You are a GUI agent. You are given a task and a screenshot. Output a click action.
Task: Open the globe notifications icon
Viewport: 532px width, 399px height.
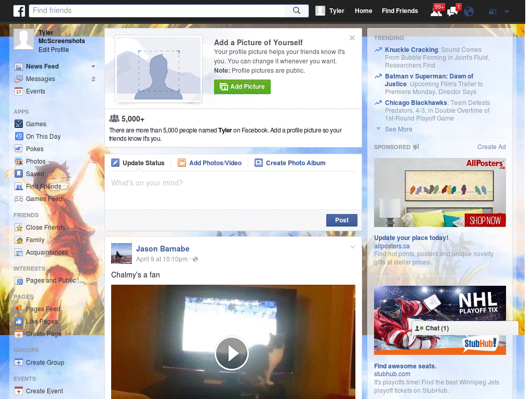(x=469, y=11)
